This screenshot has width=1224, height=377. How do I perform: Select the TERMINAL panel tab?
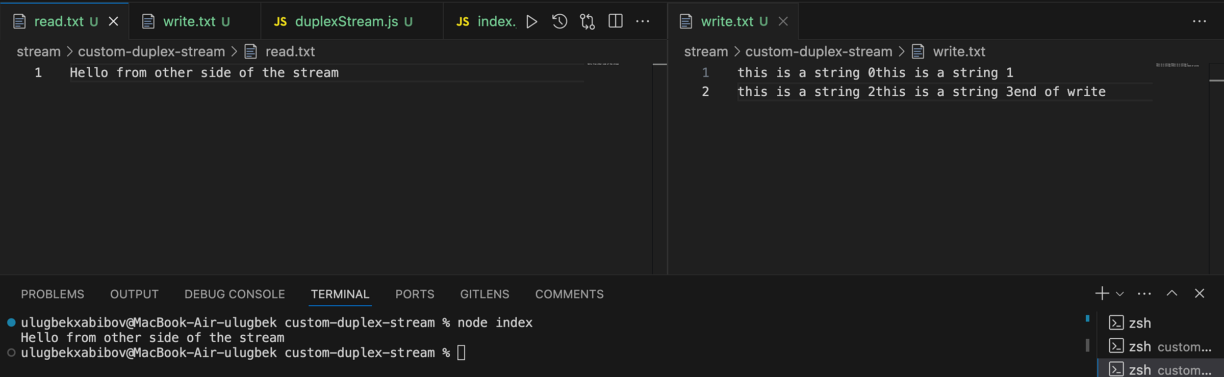pos(340,294)
